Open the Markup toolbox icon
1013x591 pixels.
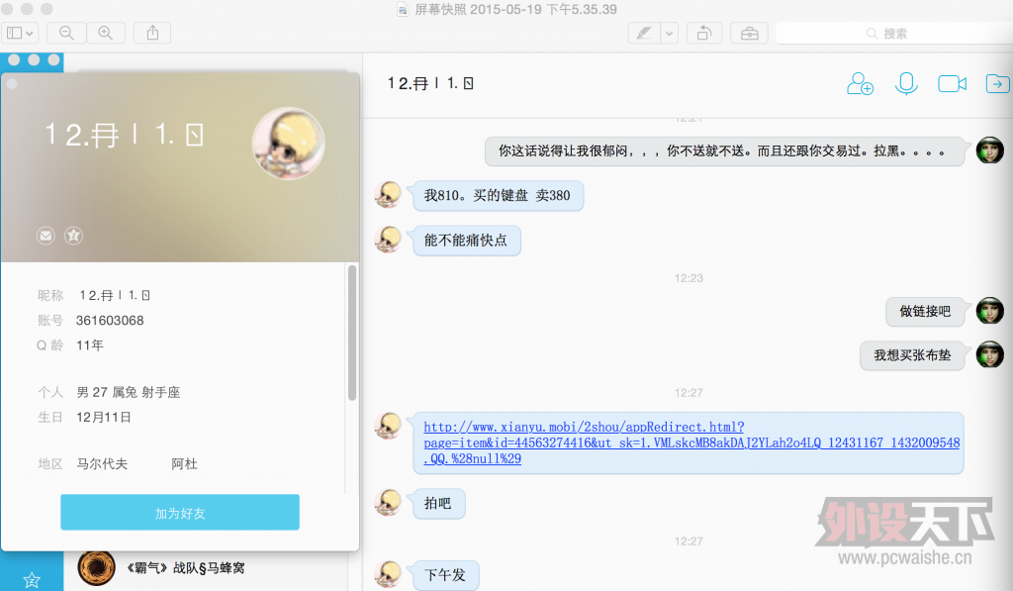[x=749, y=33]
